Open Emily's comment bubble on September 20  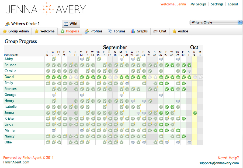click(127, 83)
